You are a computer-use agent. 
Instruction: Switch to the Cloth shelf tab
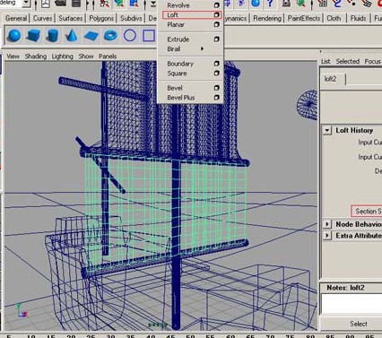click(x=334, y=18)
